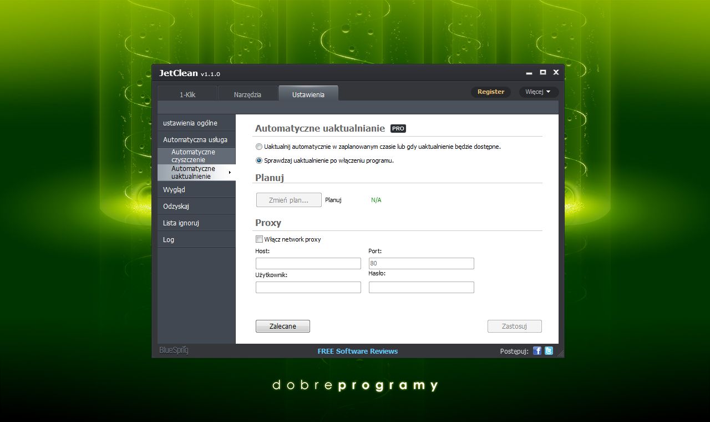Open the Więcej dropdown menu
710x422 pixels.
pyautogui.click(x=538, y=92)
